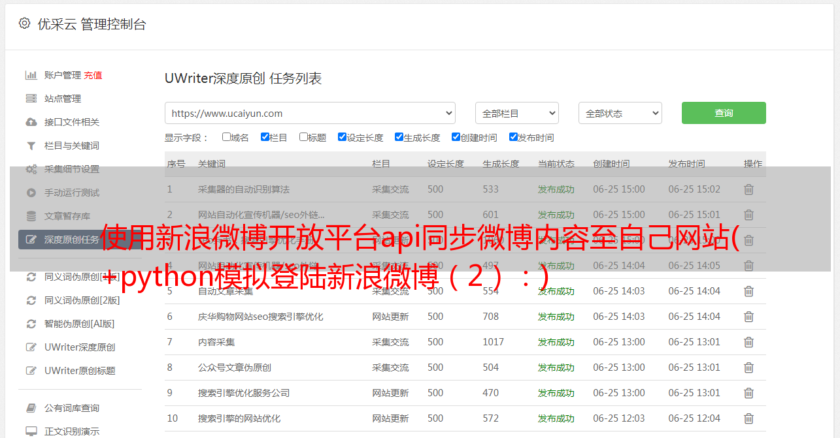Click the generated length value 1017

(x=494, y=342)
